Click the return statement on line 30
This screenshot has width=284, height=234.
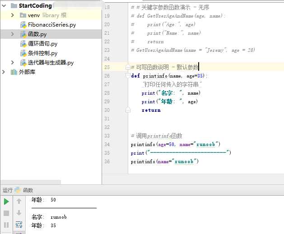point(151,110)
